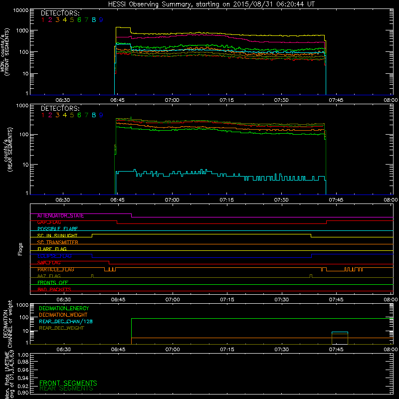Click detector number 1 in rear segments legend

pyautogui.click(x=43, y=115)
